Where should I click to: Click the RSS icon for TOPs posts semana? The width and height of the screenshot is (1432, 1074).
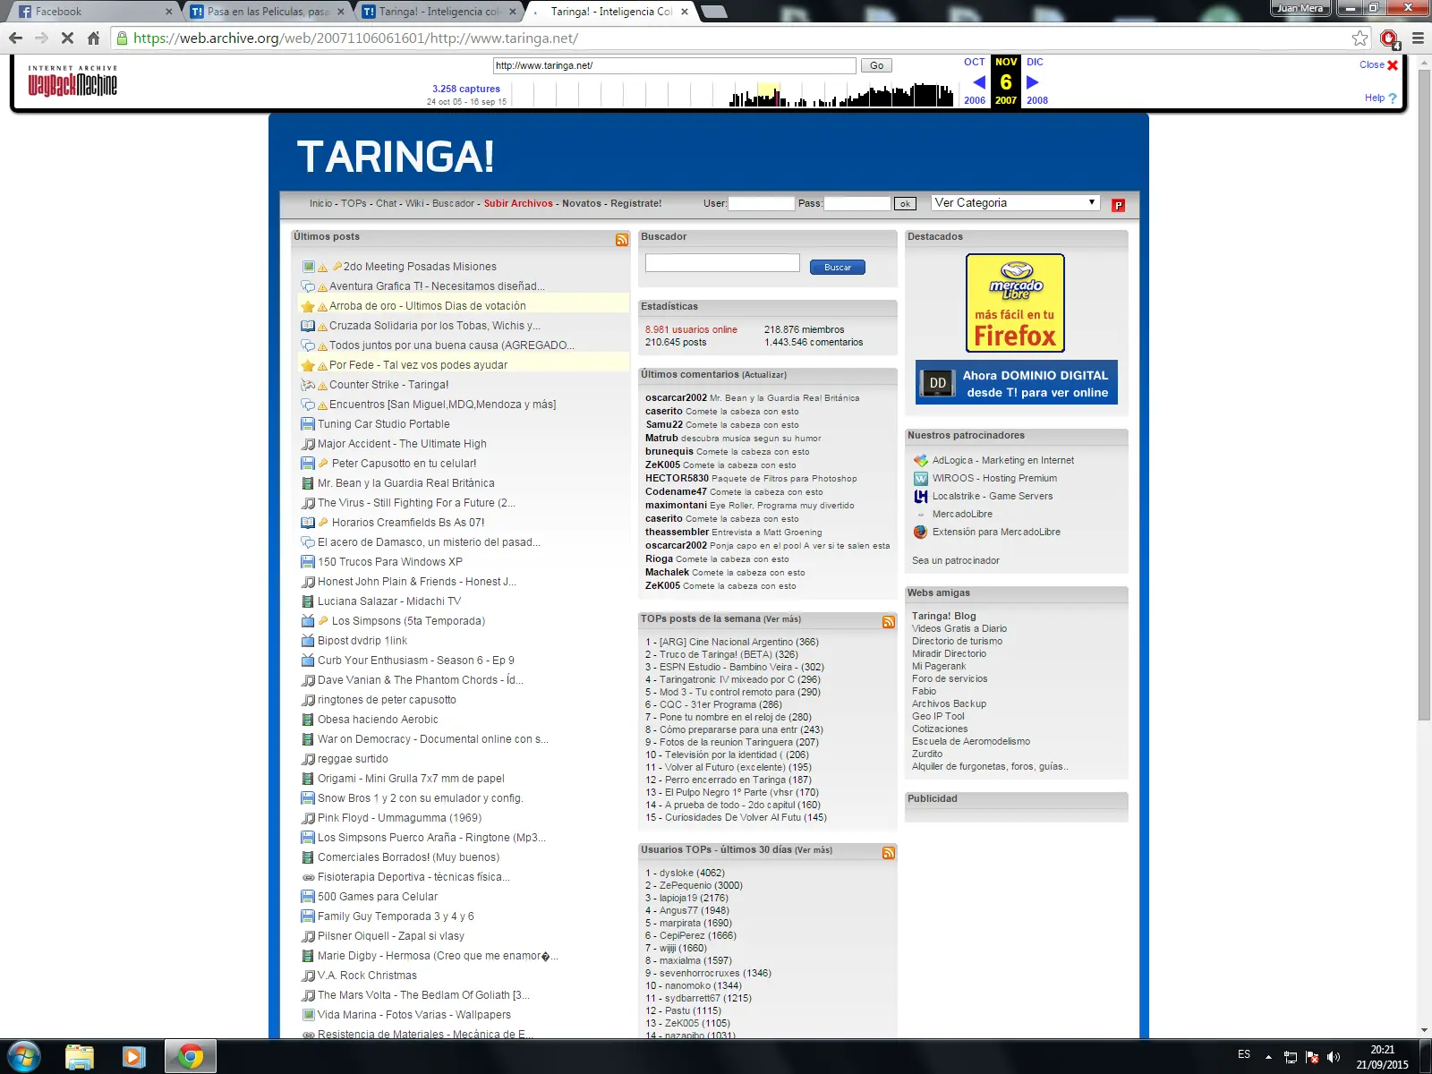(x=889, y=622)
